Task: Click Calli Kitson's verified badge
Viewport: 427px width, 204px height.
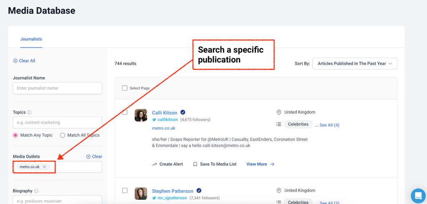Action: (x=183, y=112)
